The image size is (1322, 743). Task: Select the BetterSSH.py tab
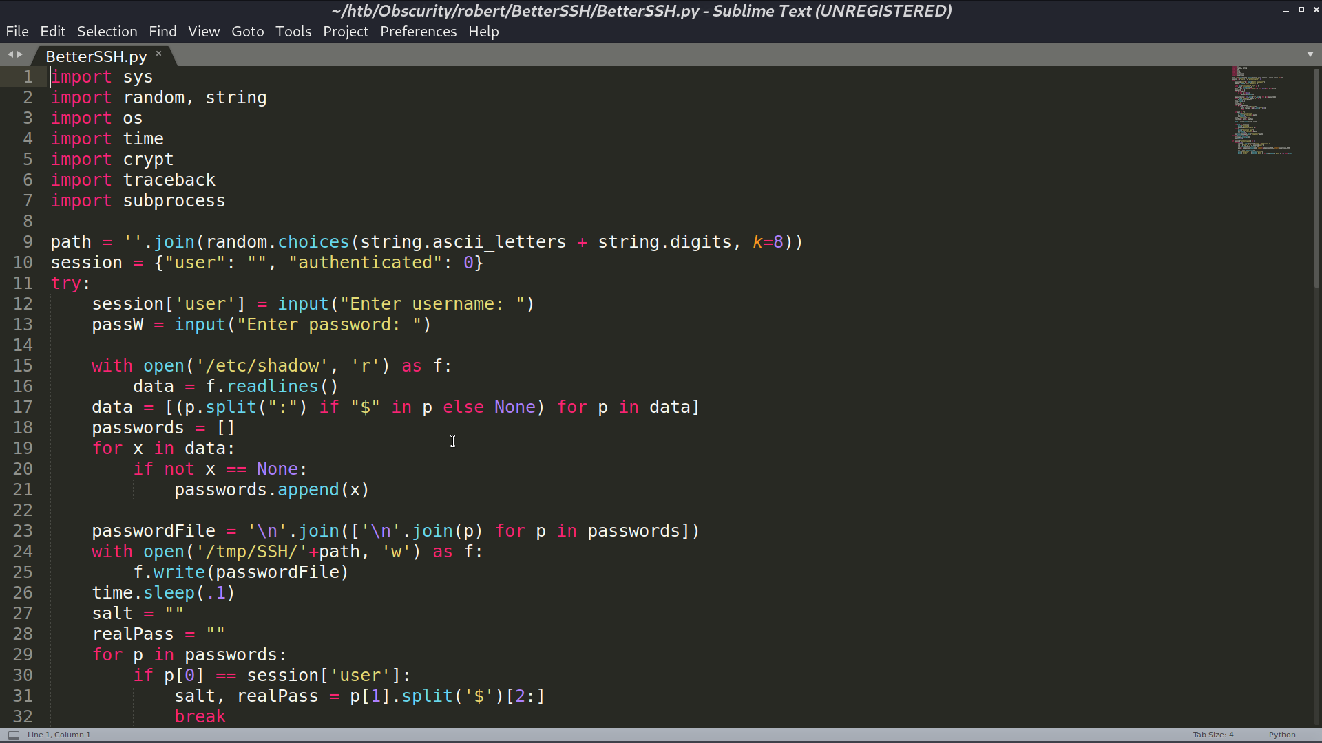coord(96,56)
